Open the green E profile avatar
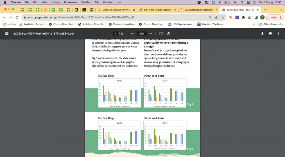The height and width of the screenshot is (157, 285). coord(262,18)
